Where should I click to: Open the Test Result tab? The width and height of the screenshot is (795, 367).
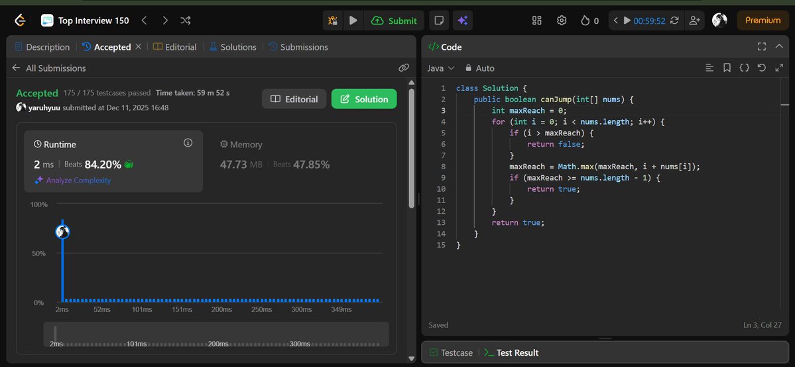coord(512,352)
